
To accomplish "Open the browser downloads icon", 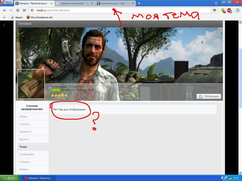I will [x=238, y=11].
